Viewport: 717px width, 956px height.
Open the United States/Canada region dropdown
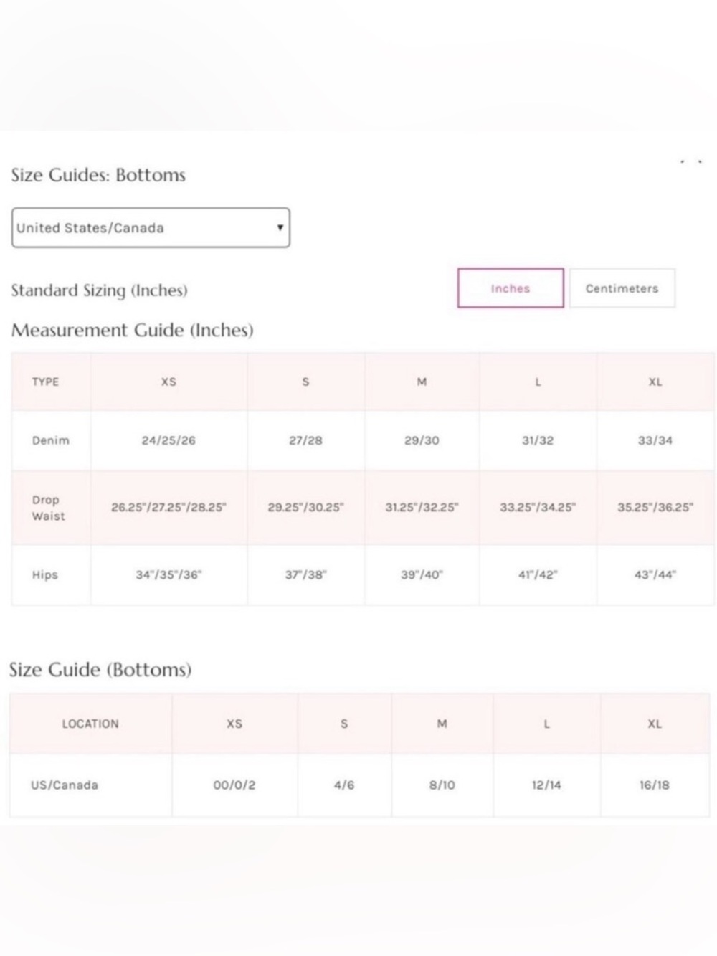(151, 228)
